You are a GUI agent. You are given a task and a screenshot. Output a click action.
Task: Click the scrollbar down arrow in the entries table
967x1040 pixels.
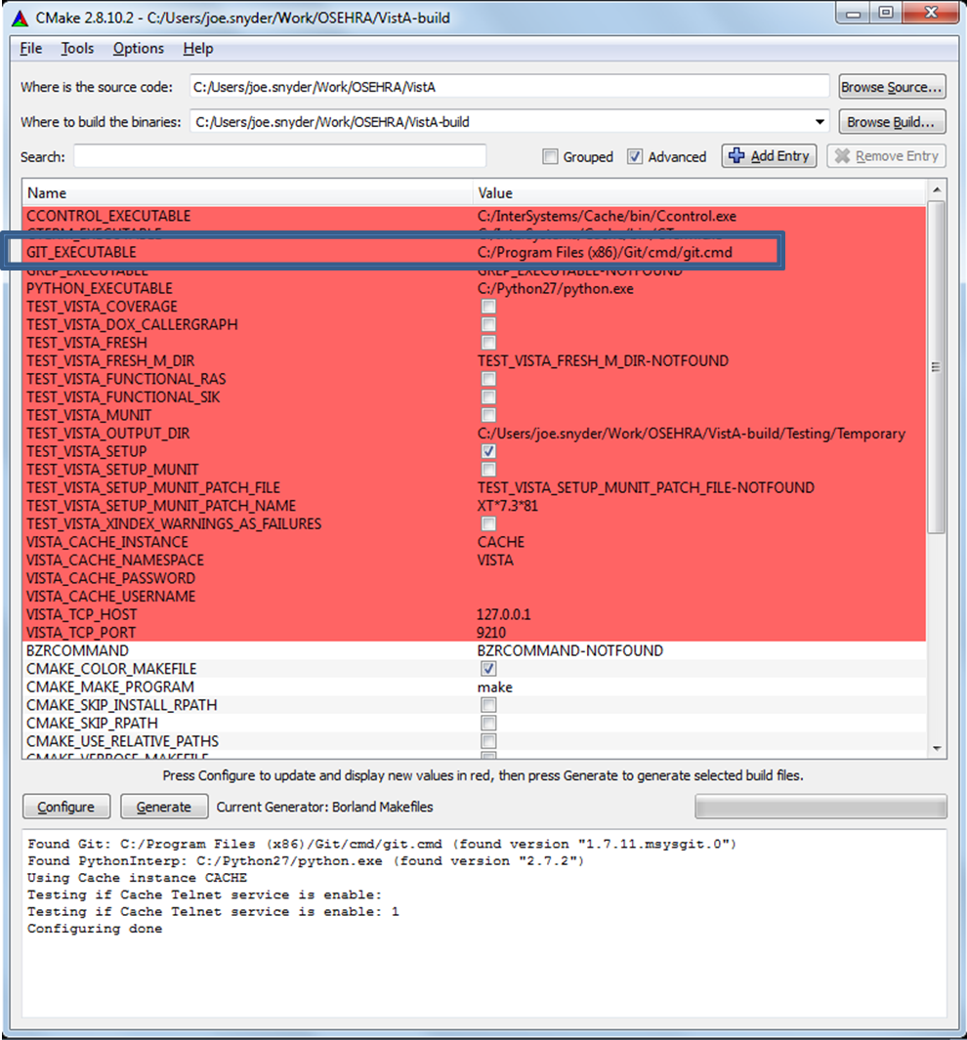[x=938, y=748]
